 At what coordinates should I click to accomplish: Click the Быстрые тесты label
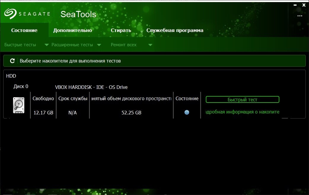20,45
